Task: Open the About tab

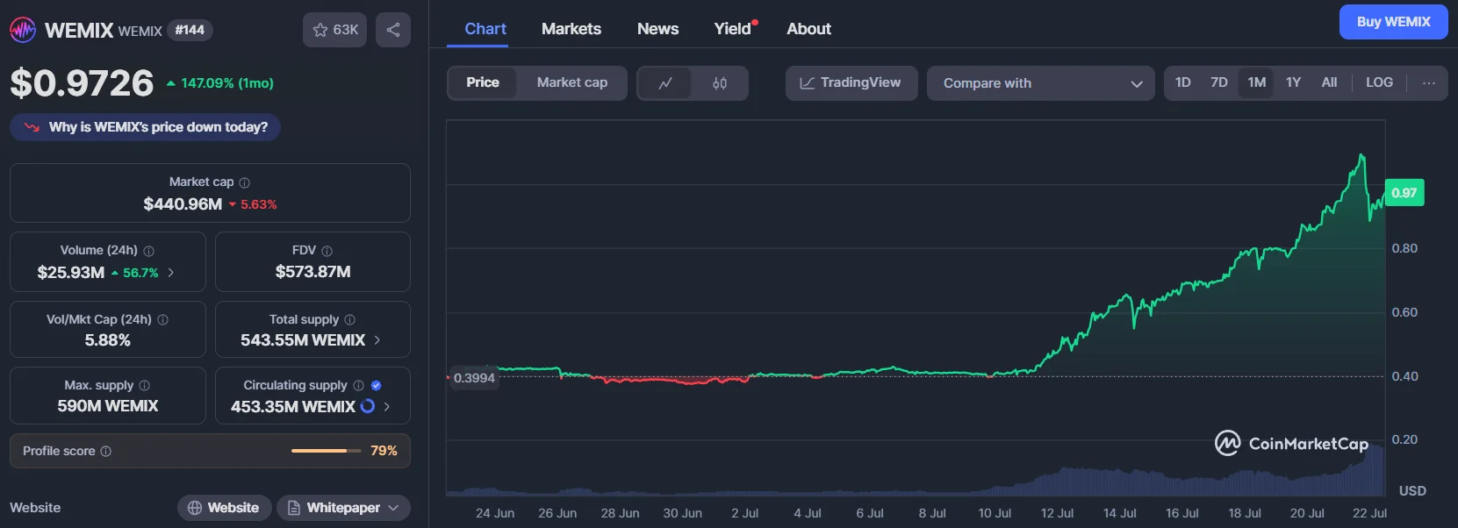Action: 808,29
